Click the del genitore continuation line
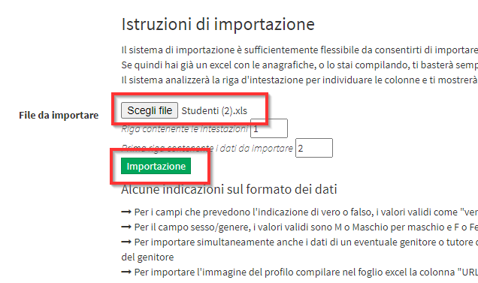The width and height of the screenshot is (478, 283). tap(147, 257)
